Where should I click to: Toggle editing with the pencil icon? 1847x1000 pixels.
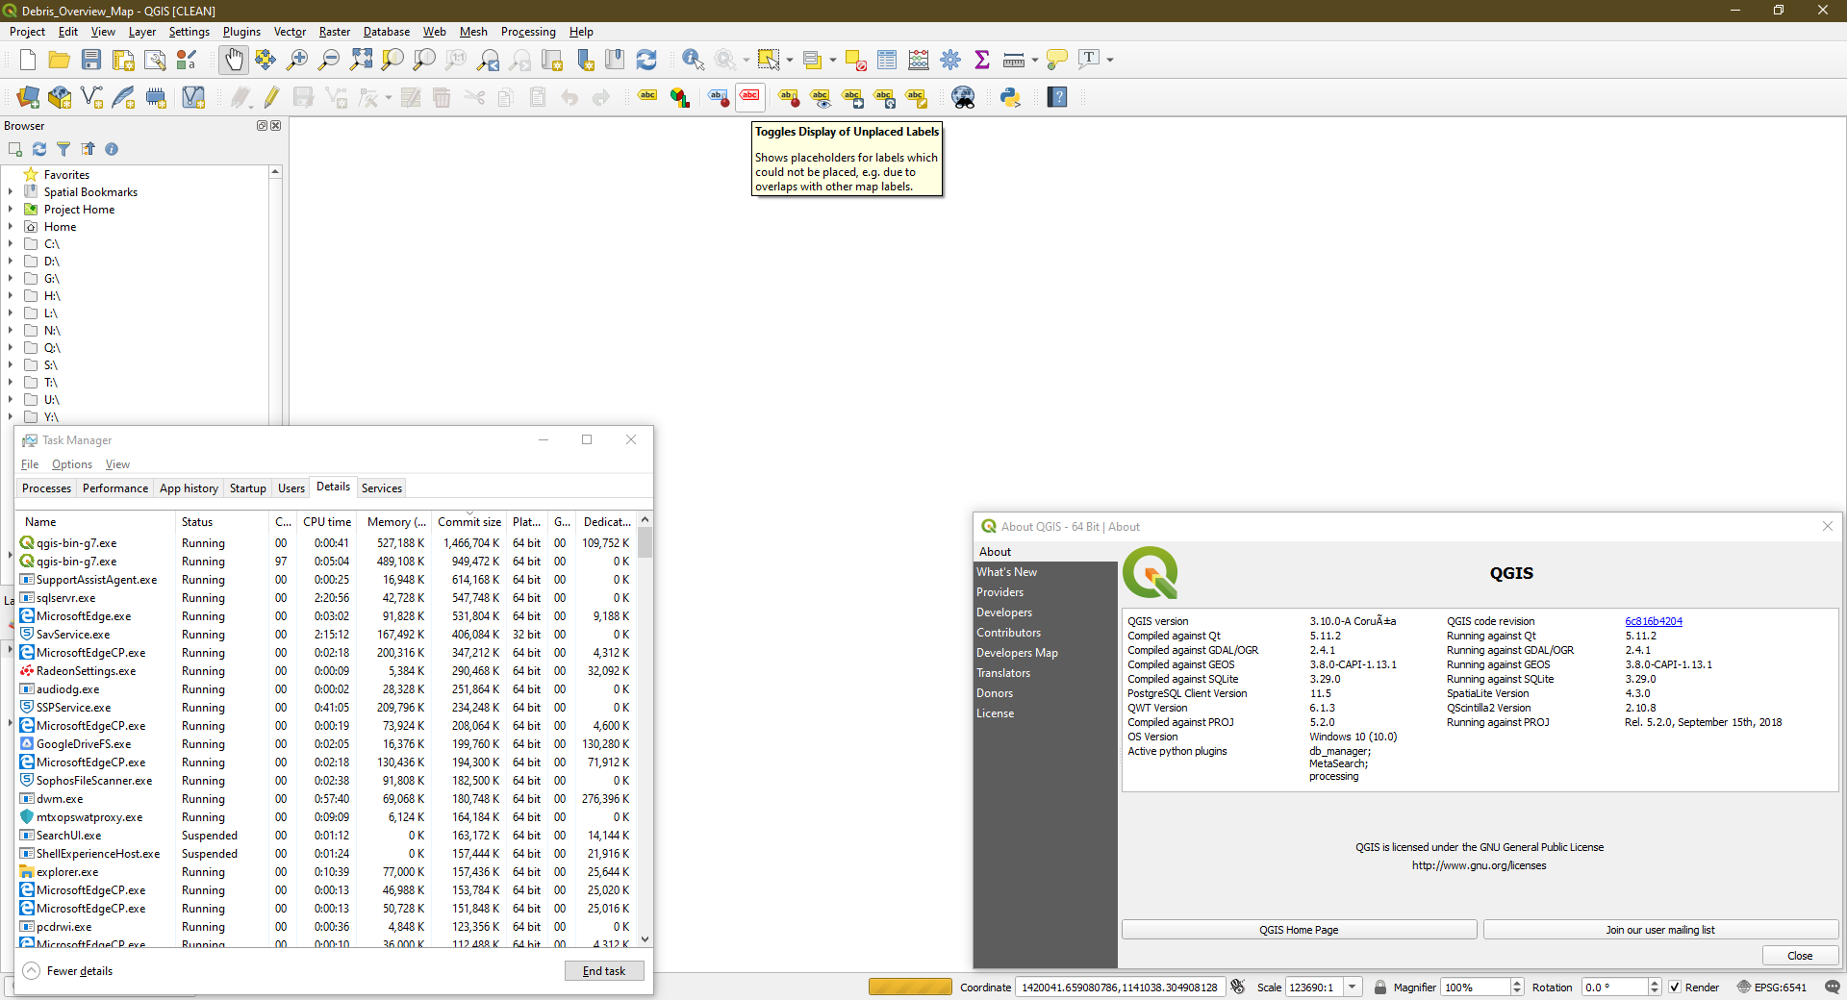270,97
